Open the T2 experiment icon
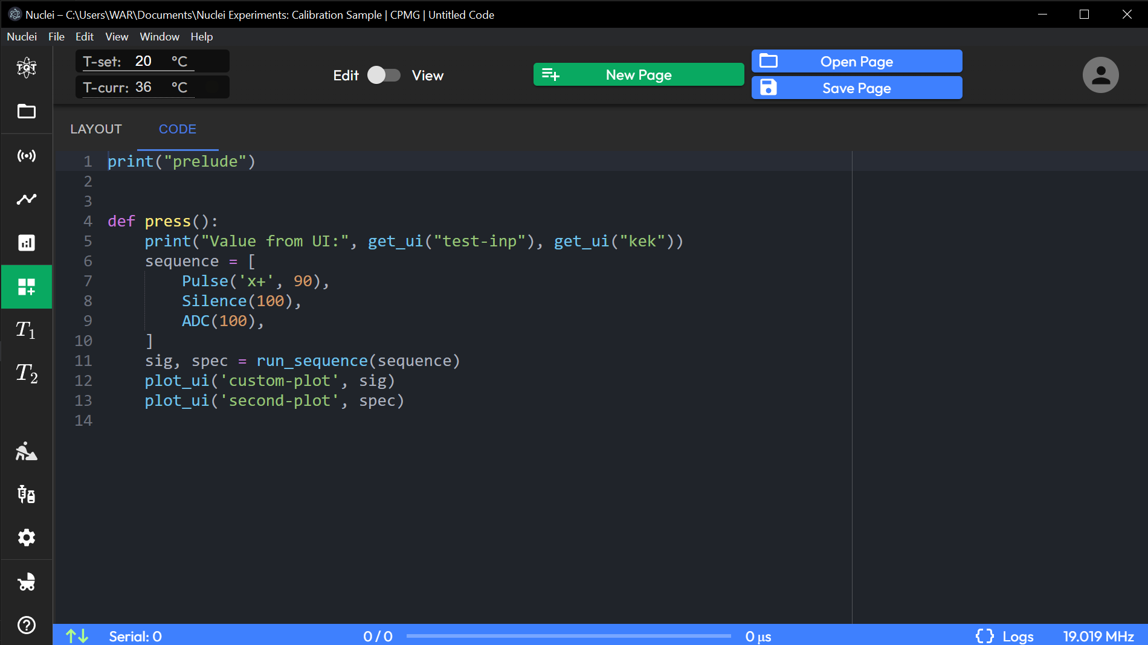 (x=27, y=373)
